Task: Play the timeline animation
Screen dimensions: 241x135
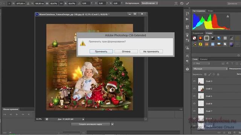Action: (x=17, y=114)
